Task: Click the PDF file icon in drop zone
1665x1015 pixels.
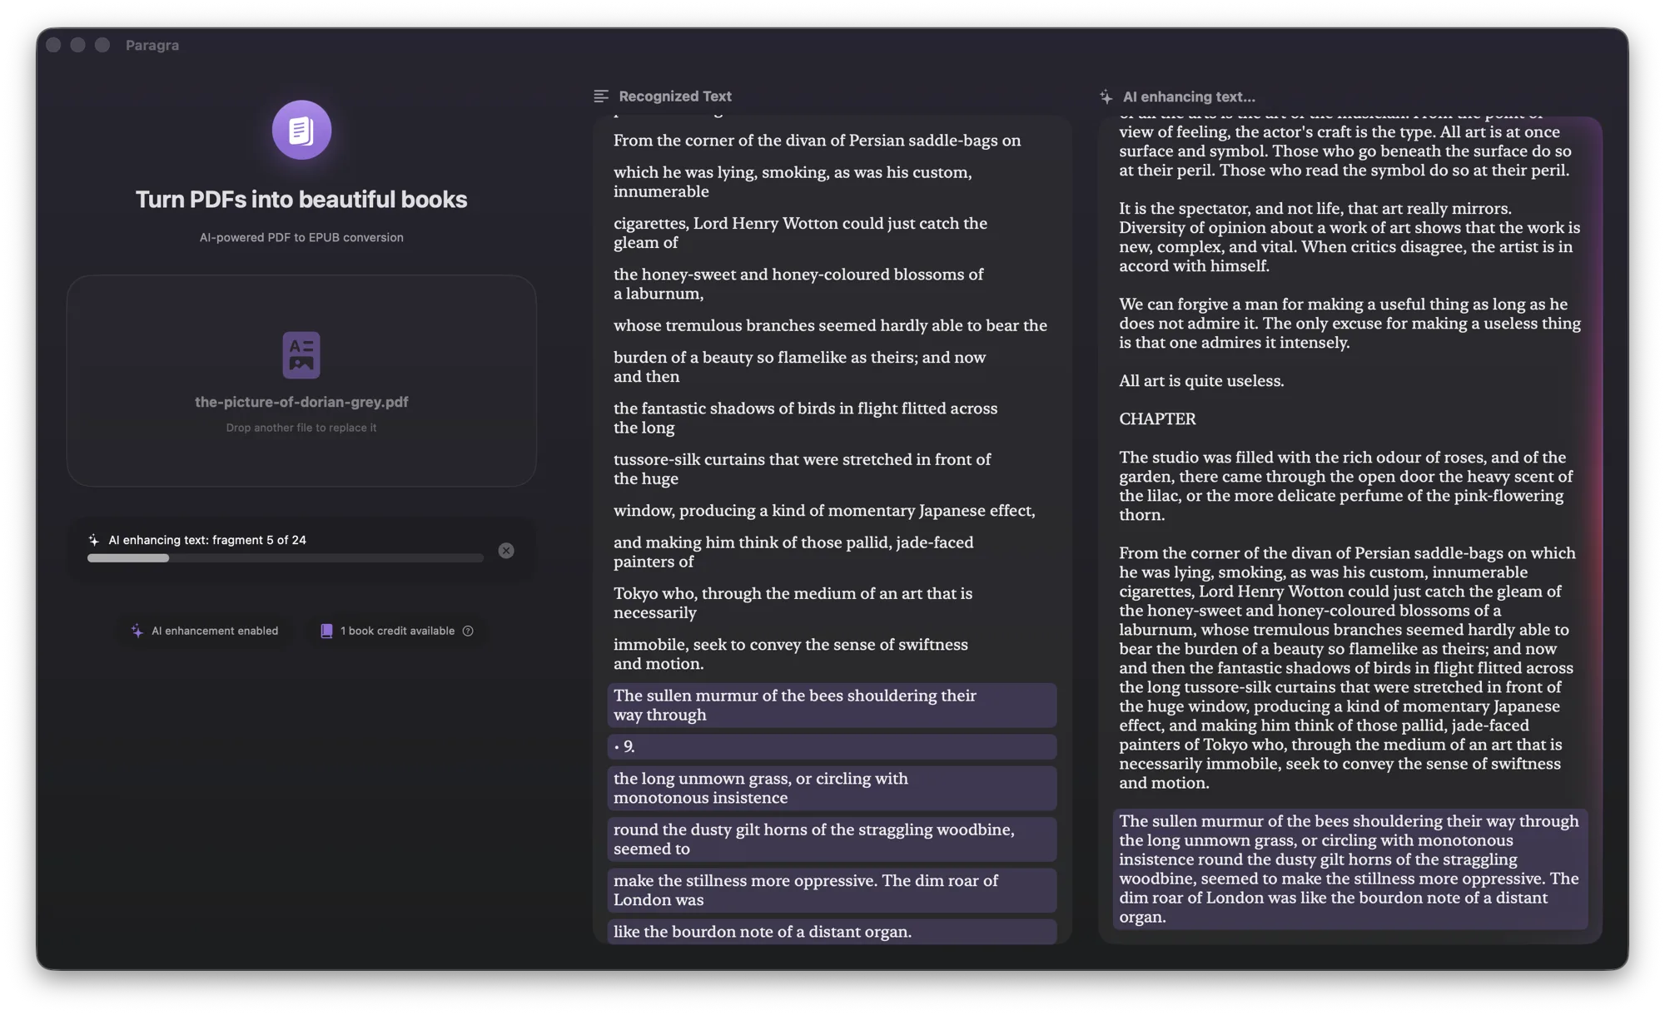Action: (x=301, y=355)
